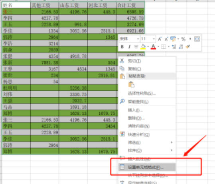This screenshot has width=215, height=184.
Task: Apply borders using mini toolbar icon
Action: click(x=164, y=47)
